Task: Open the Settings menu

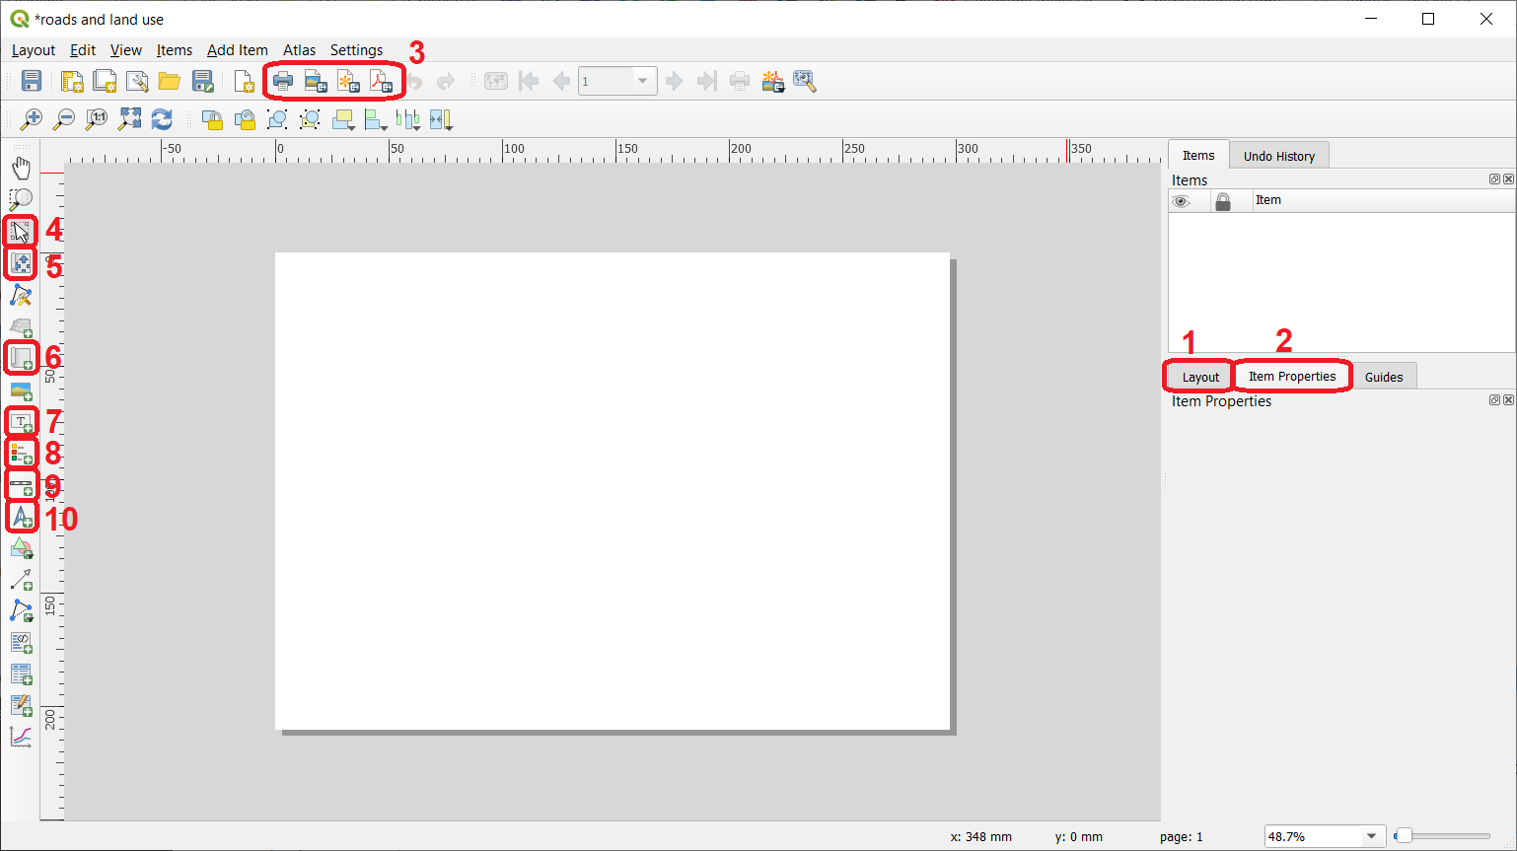Action: coord(356,50)
